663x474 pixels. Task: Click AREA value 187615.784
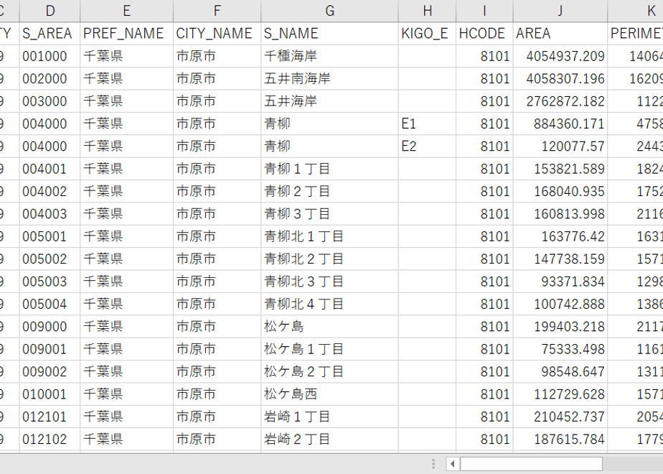560,440
